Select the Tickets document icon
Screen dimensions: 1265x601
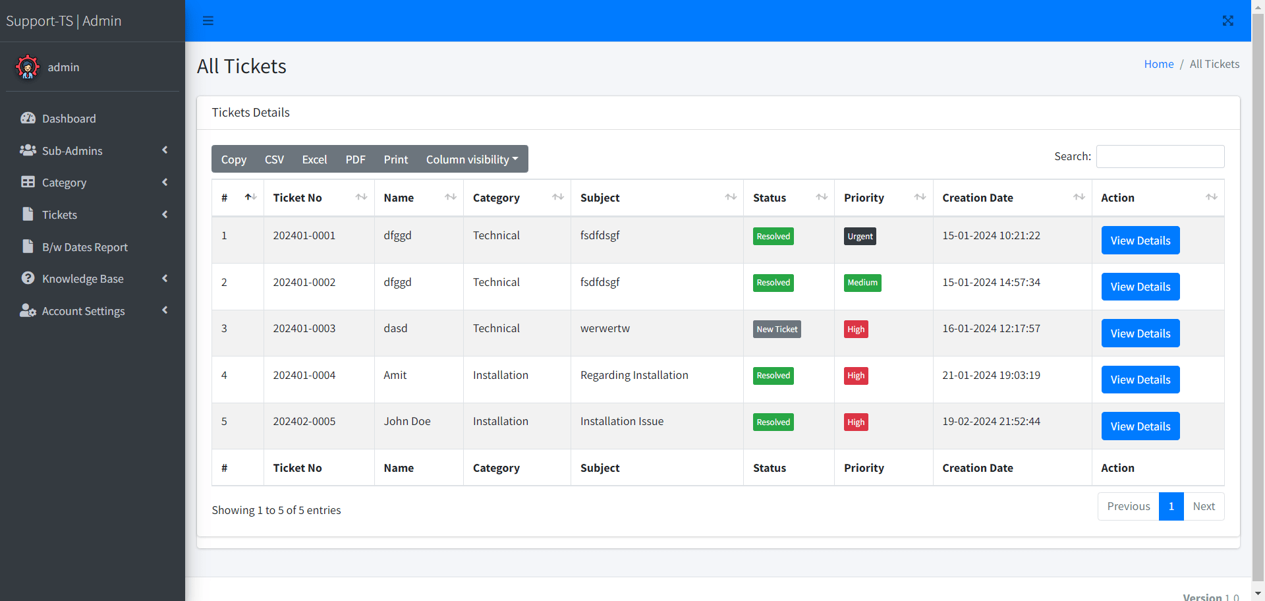[28, 214]
